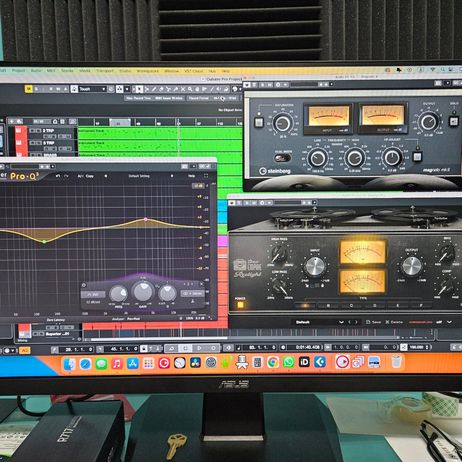This screenshot has width=462, height=462.
Task: Open the Magneto II preset dropdown arrow
Action: pyautogui.click(x=332, y=85)
